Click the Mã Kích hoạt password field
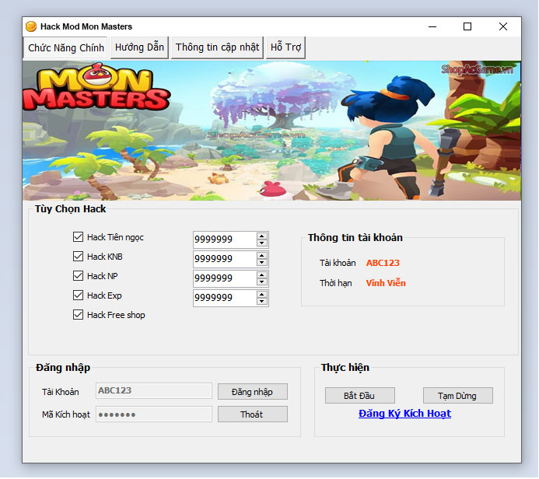 pos(154,414)
